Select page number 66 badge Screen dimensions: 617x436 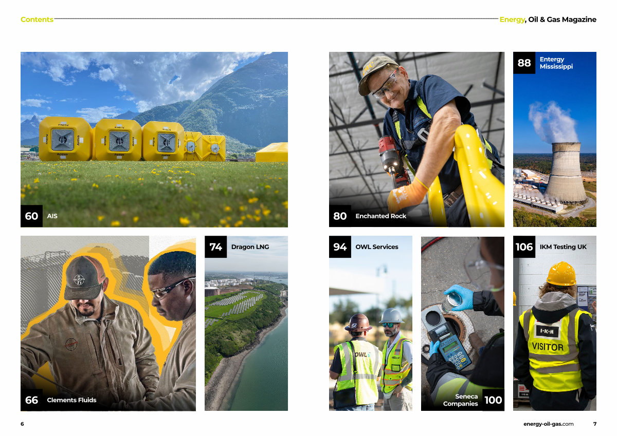(31, 400)
